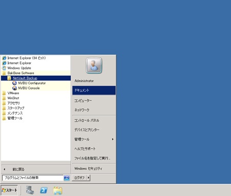The image size is (231, 196).
Task: Click the WinShot folder icon
Action: coord(4,98)
